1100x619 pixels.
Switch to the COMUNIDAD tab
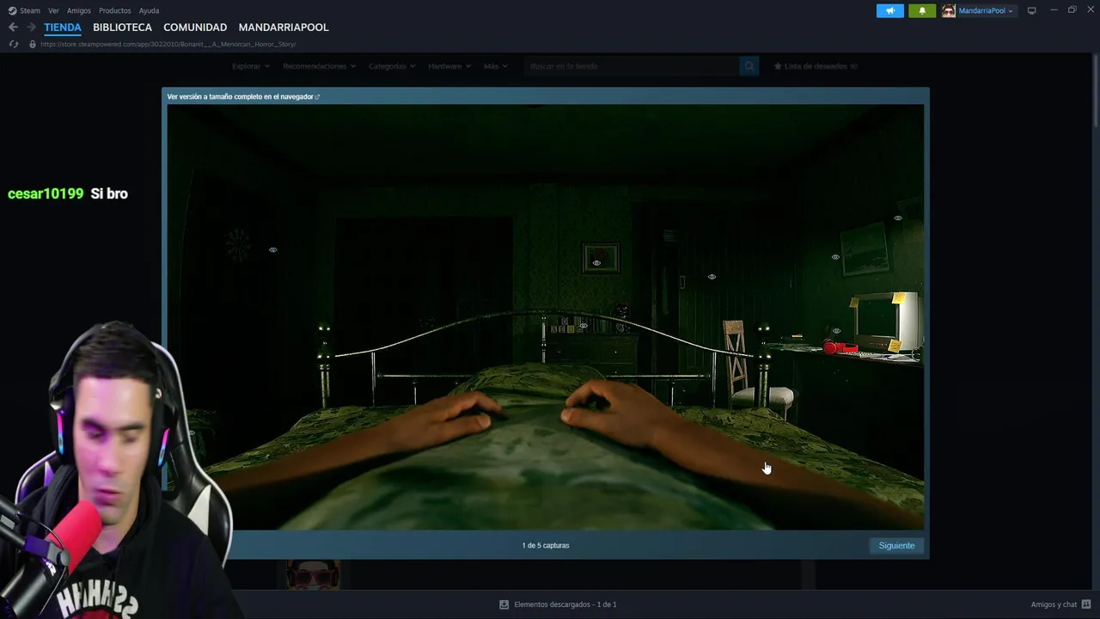[195, 28]
